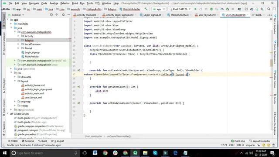Open Skype from the taskbar

point(155,153)
